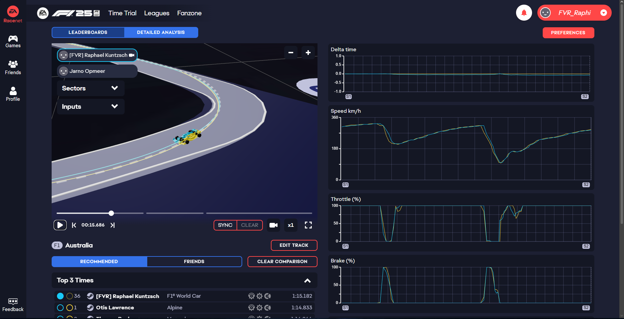Select the Friends leaderboard tab
624x319 pixels.
coord(194,261)
